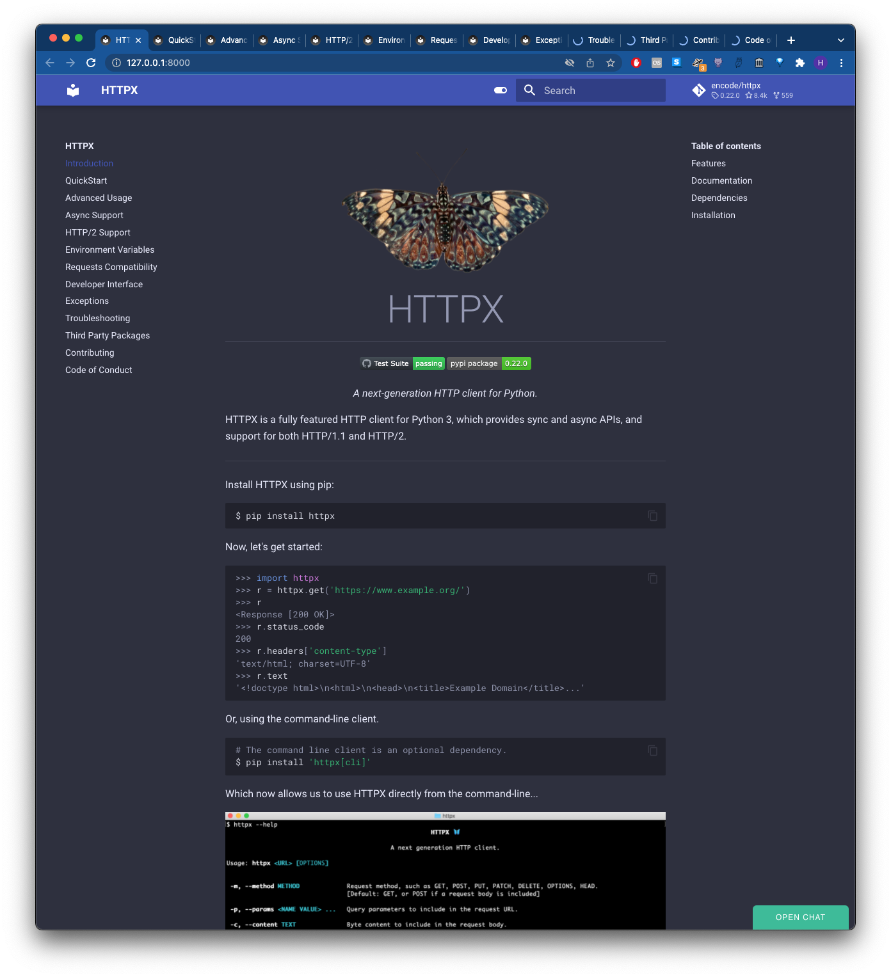Viewport: 891px width, 977px height.
Task: Switch to the HTTP/2 browser tab
Action: (x=332, y=40)
